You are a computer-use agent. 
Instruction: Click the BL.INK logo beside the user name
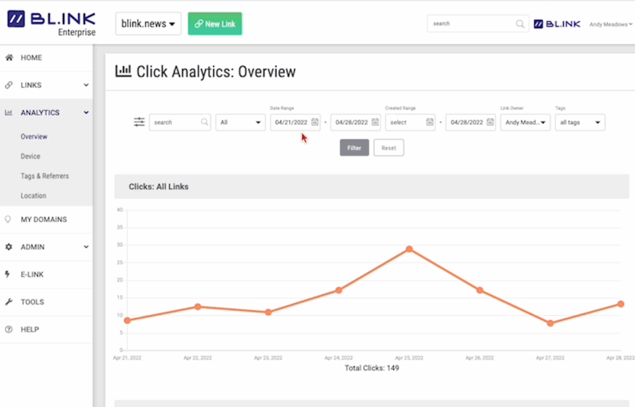point(557,24)
